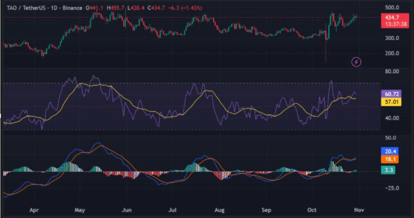Viewport: 414px width, 218px height.
Task: Click the purple lightning bolt icon
Action: click(357, 62)
